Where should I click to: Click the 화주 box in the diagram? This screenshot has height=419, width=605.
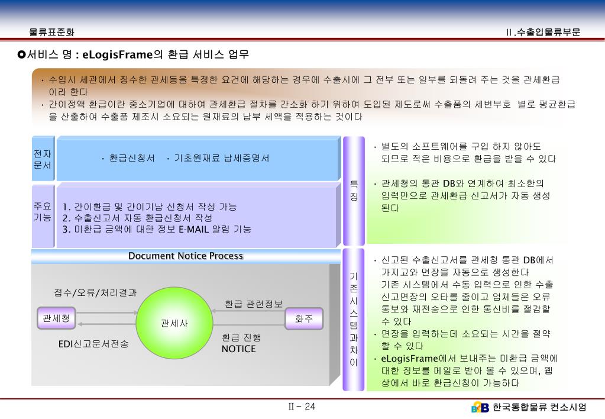click(x=303, y=318)
